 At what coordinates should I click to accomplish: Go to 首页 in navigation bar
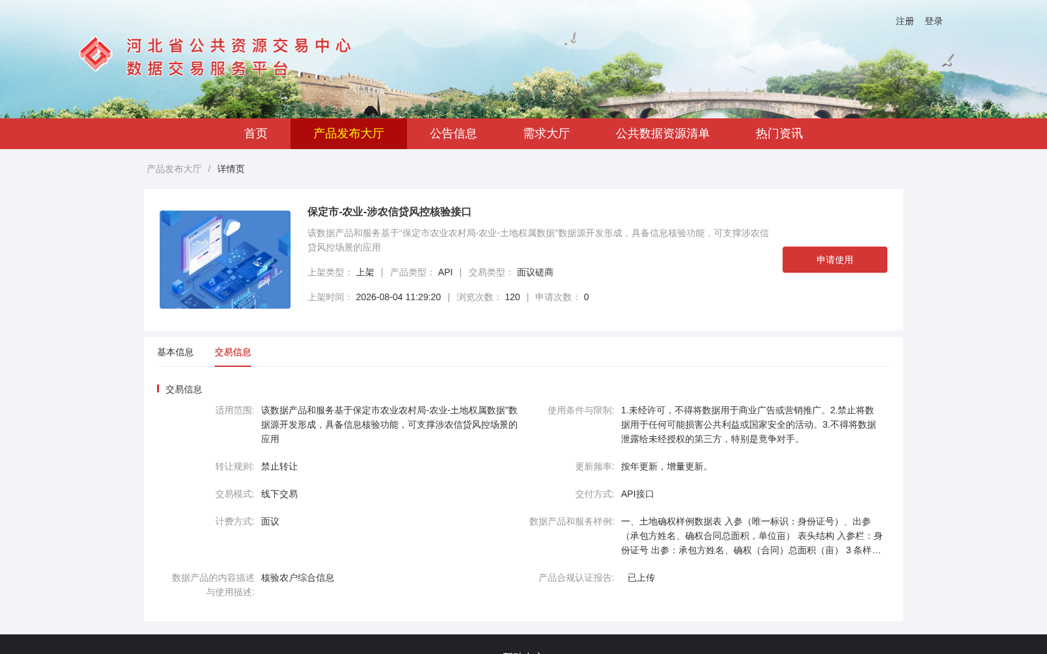(x=256, y=133)
